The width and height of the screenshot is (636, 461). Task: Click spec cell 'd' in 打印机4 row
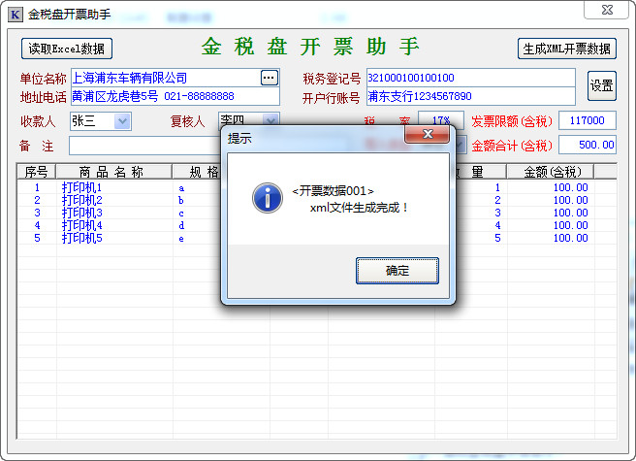181,225
